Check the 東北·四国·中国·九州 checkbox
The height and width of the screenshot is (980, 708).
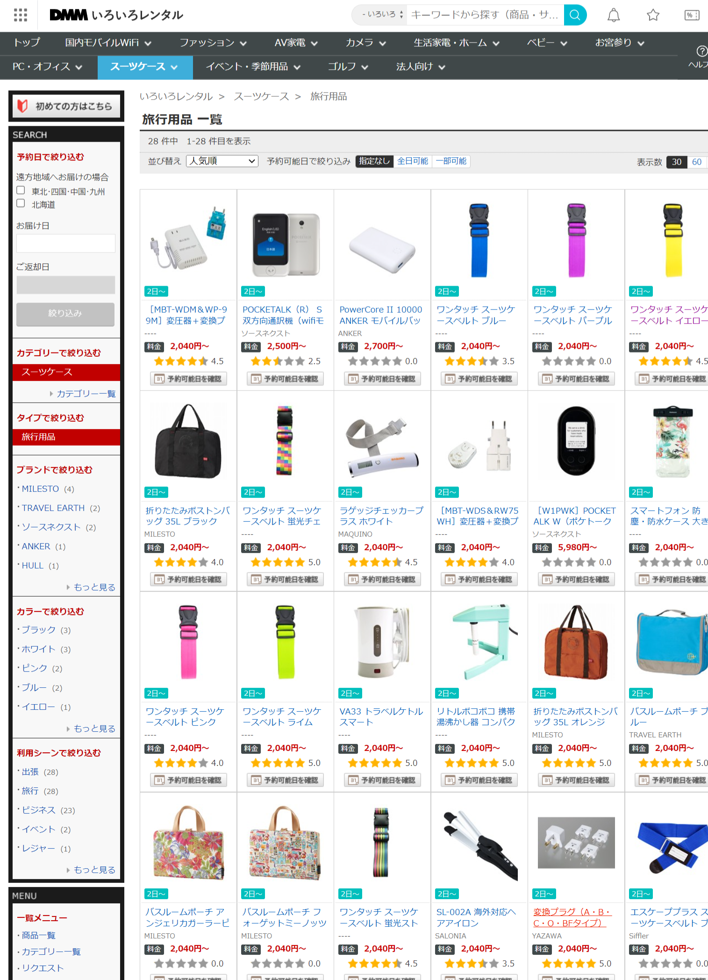(x=21, y=190)
